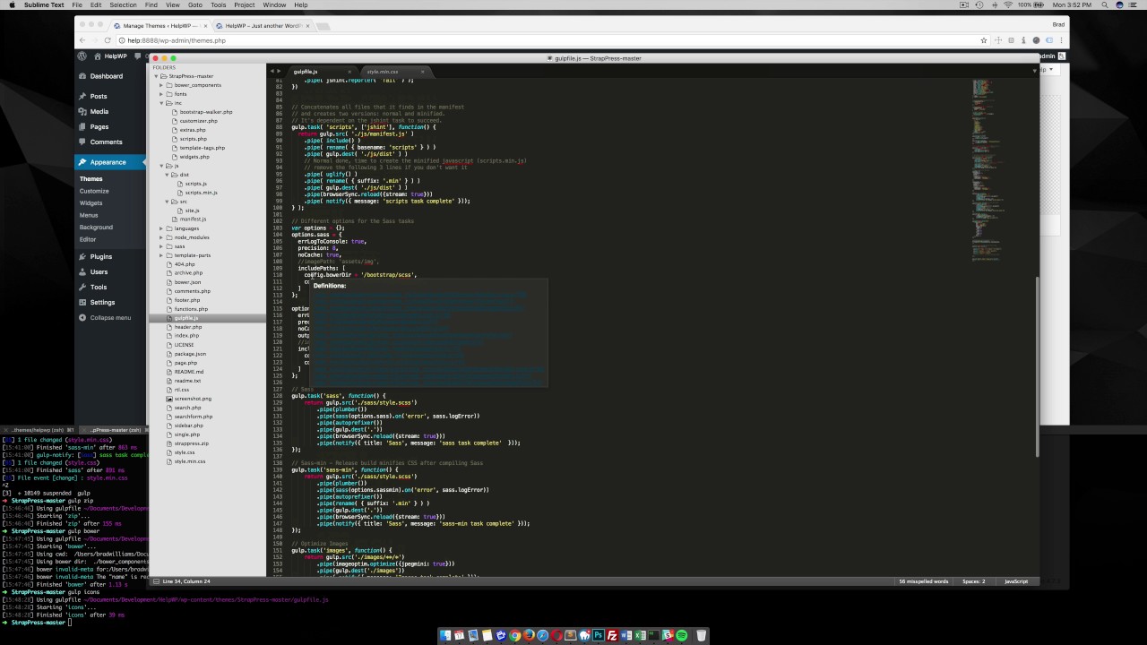Open the Tools icon in WordPress sidebar
Viewport: 1147px width, 645px height.
point(82,287)
